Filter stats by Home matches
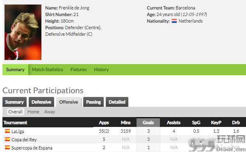This screenshot has width=246, height=152. 33,112
